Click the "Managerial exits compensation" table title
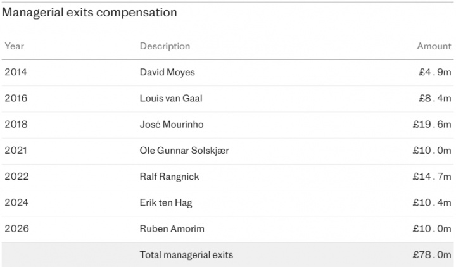 [x=90, y=13]
